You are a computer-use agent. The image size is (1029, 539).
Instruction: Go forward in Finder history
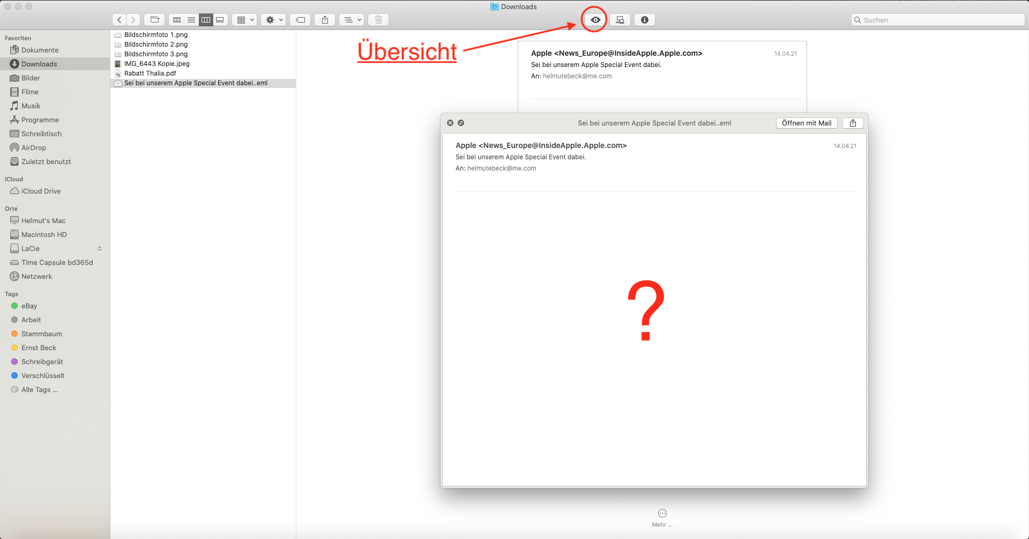click(x=133, y=20)
